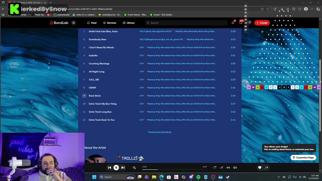Screen dimensions: 322x181
Task: Play the track Somebody New
Action: point(98,39)
